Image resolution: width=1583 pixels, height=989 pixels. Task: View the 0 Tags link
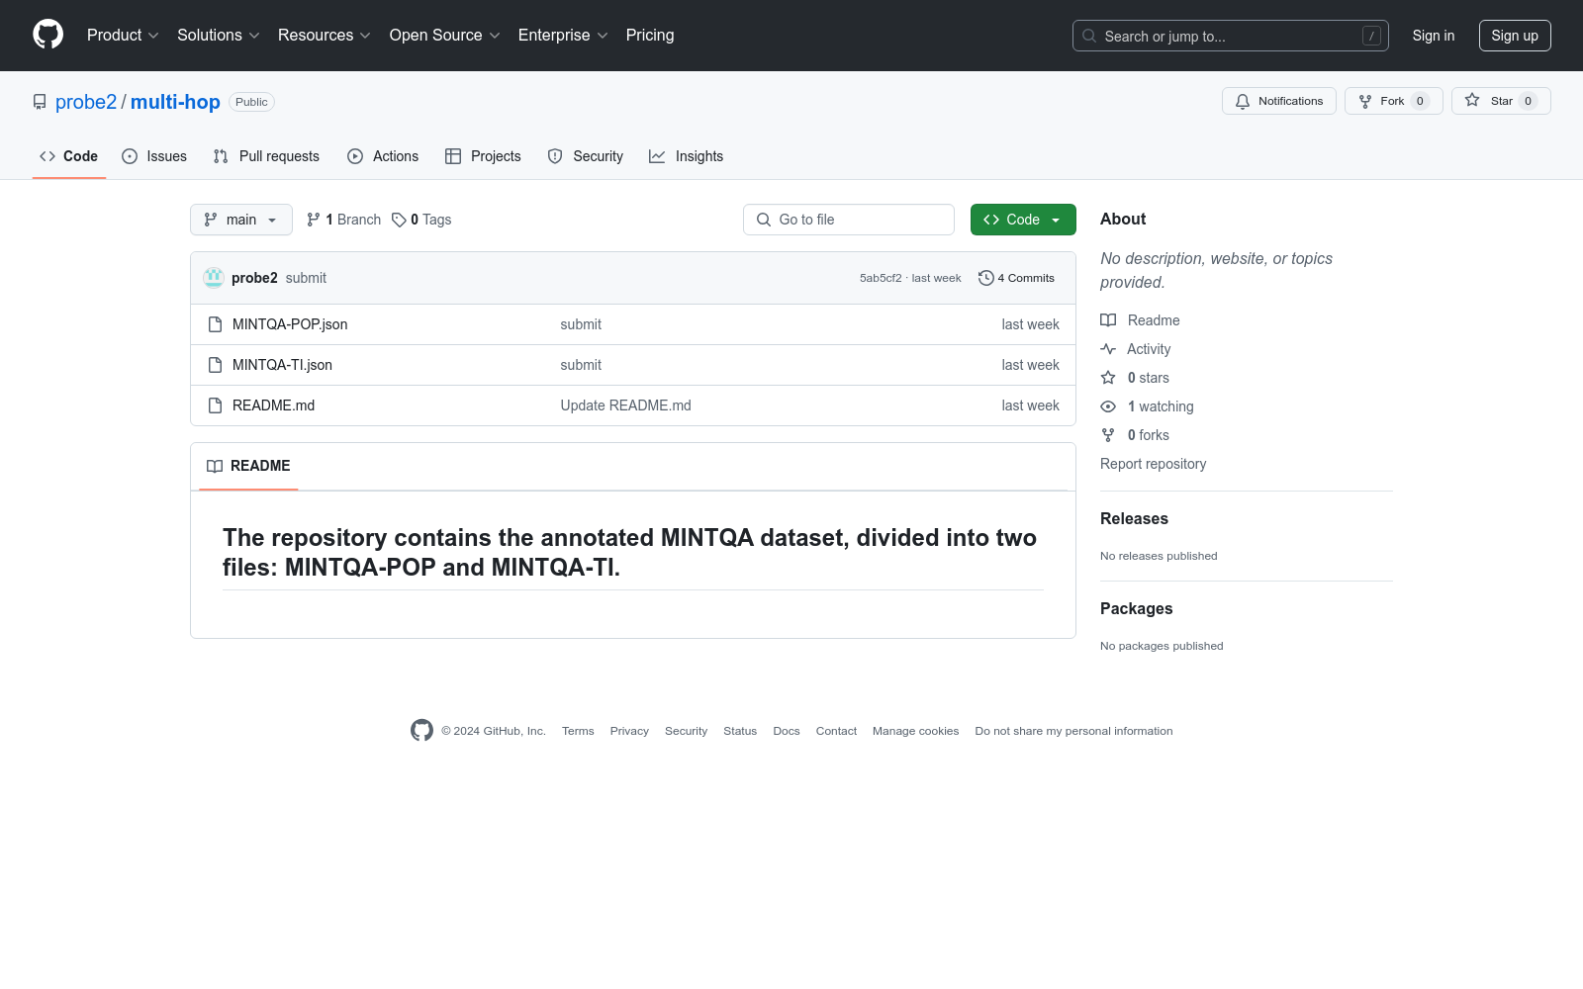coord(421,220)
